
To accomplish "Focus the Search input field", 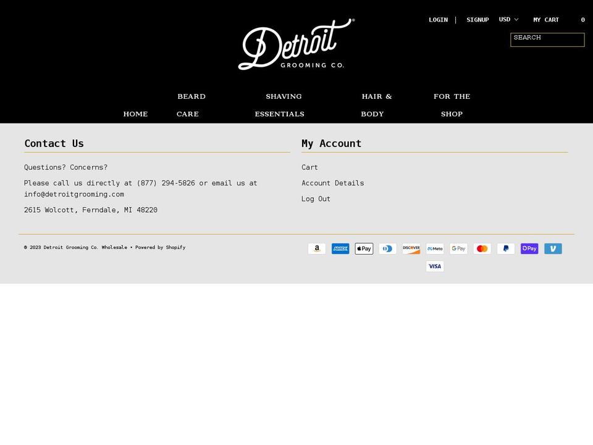I will (x=547, y=40).
